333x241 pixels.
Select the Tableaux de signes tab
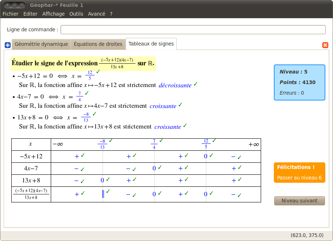point(151,44)
